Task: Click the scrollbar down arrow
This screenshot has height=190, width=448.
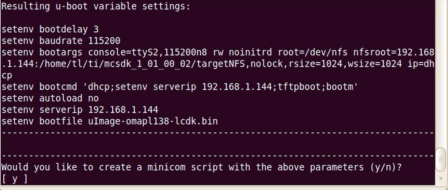Action: [x=441, y=179]
